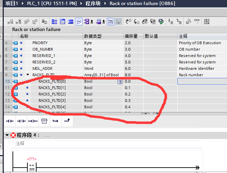Insert an output coil instruction
Viewport: 227px width, 173px height.
[x=33, y=121]
